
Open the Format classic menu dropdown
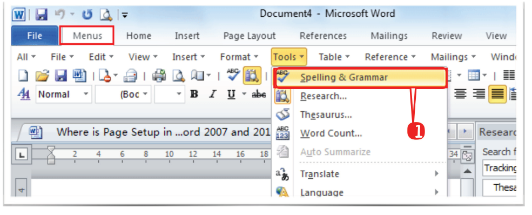click(x=239, y=57)
